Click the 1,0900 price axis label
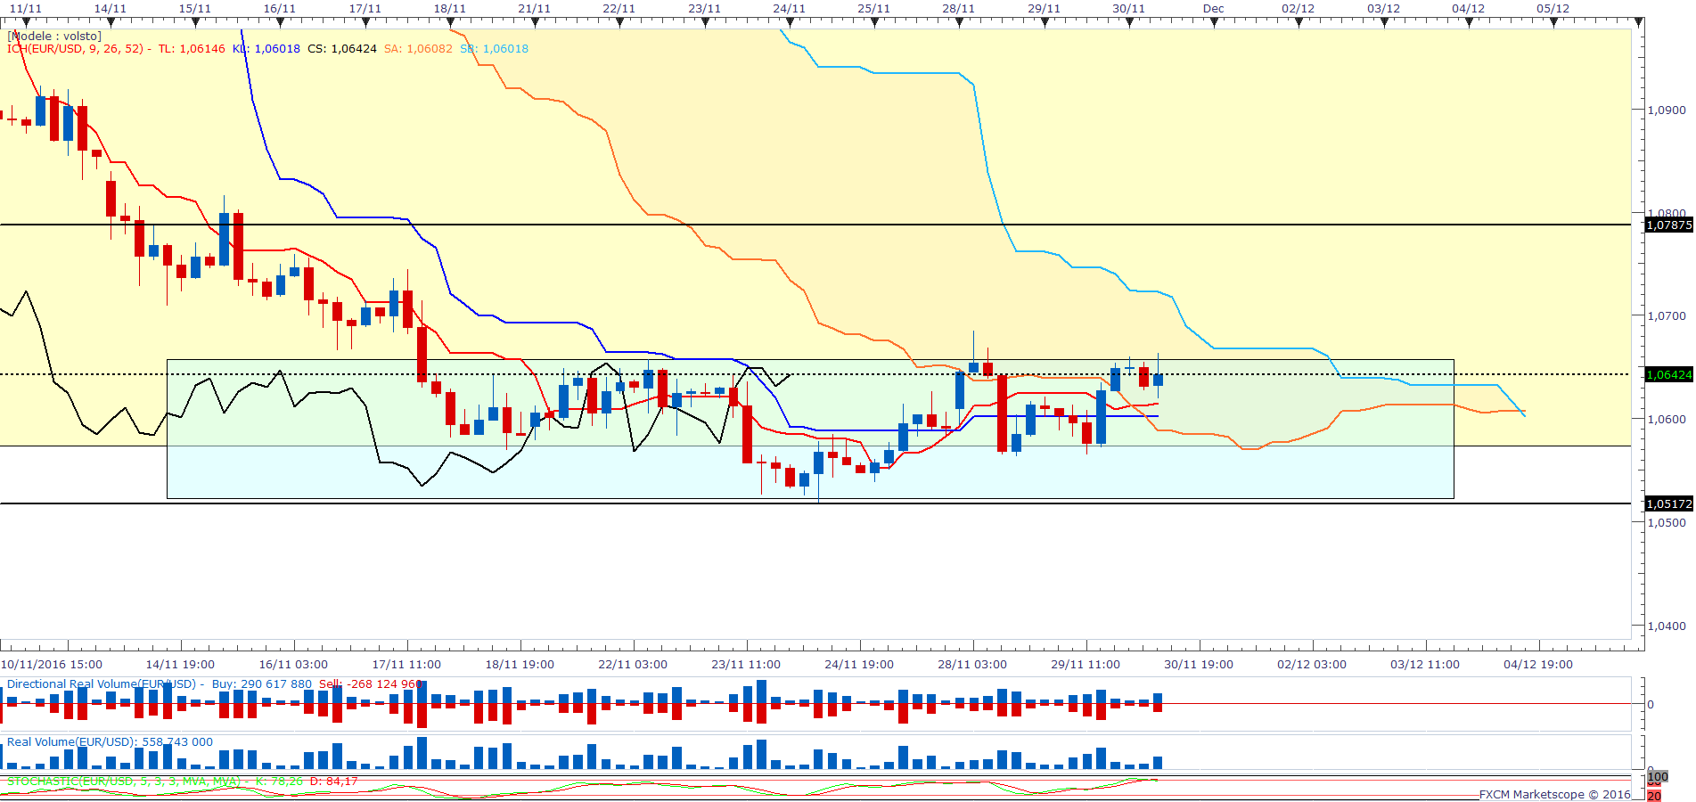 coord(1667,110)
